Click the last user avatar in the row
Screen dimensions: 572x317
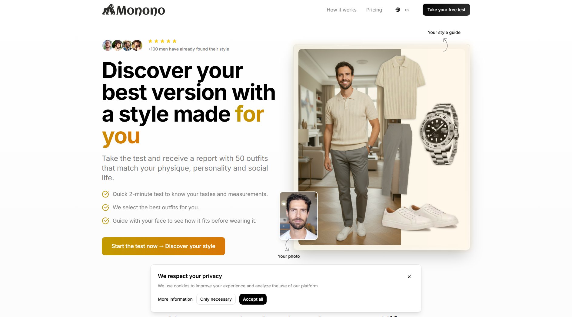click(137, 45)
